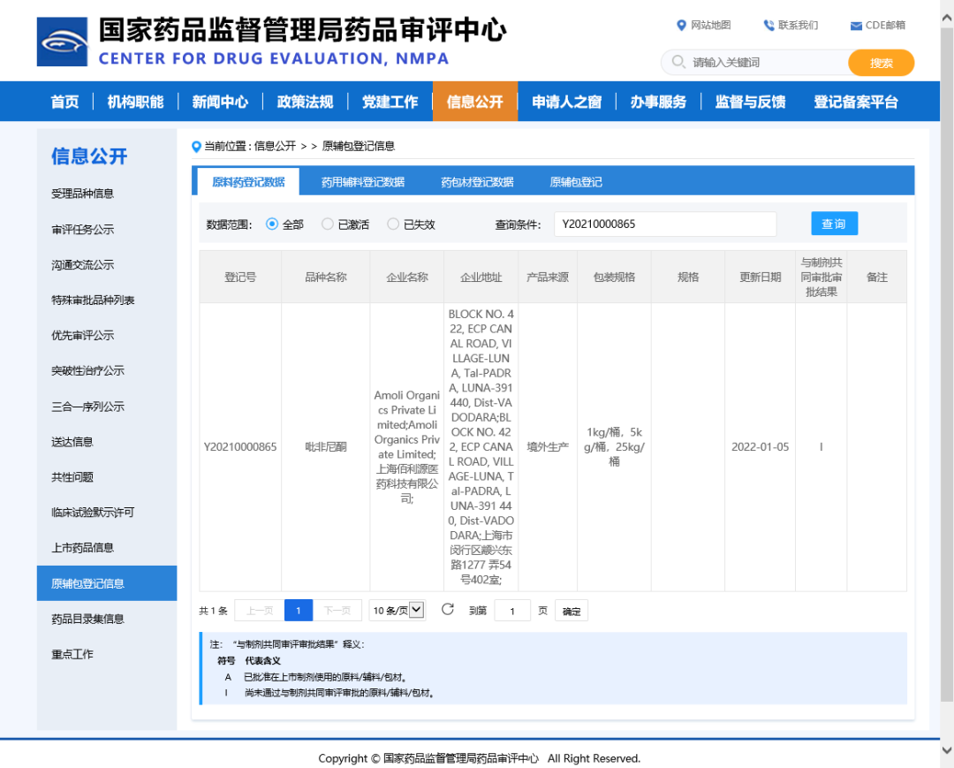Switch to the 药包材登记数据 tab
Viewport: 954px width, 768px height.
477,182
